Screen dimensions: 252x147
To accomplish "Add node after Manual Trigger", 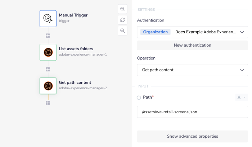I will [x=48, y=35].
